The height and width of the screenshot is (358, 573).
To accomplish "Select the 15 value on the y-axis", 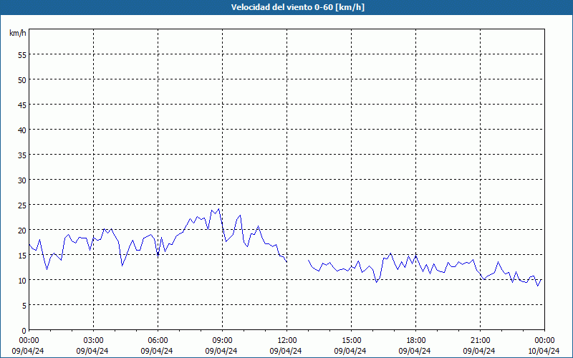I will click(x=22, y=256).
